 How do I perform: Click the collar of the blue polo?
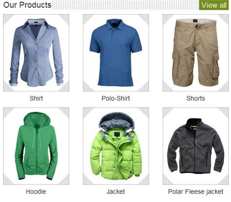click(x=116, y=24)
